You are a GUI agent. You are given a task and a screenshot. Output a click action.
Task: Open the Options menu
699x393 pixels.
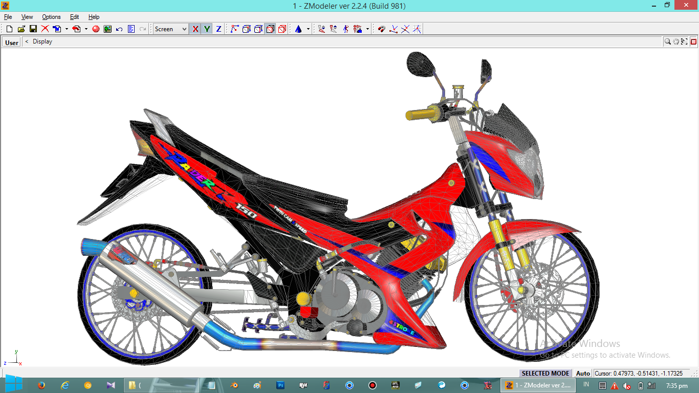[51, 17]
